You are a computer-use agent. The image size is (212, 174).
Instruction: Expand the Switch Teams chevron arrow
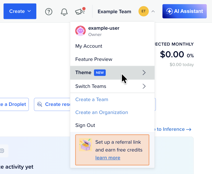144,86
